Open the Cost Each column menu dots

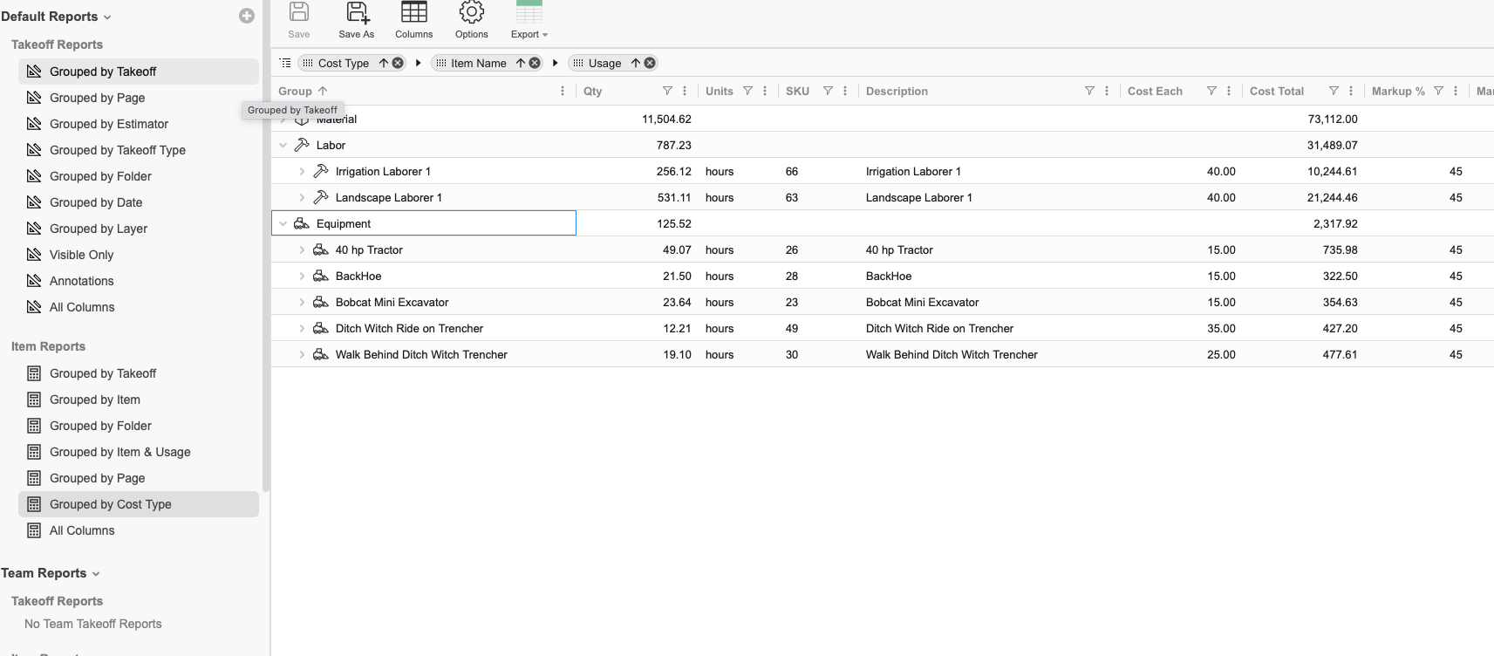pos(1229,91)
